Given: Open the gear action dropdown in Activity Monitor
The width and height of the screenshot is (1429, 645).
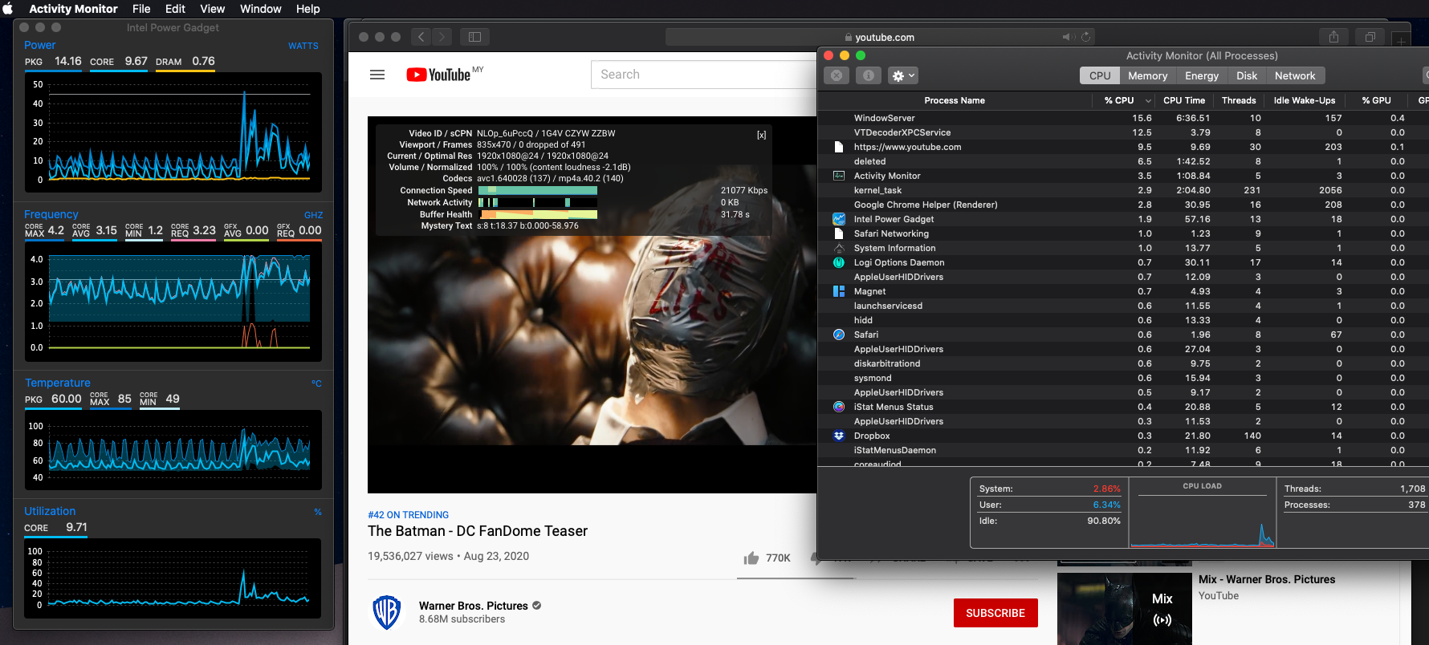Looking at the screenshot, I should click(x=903, y=75).
